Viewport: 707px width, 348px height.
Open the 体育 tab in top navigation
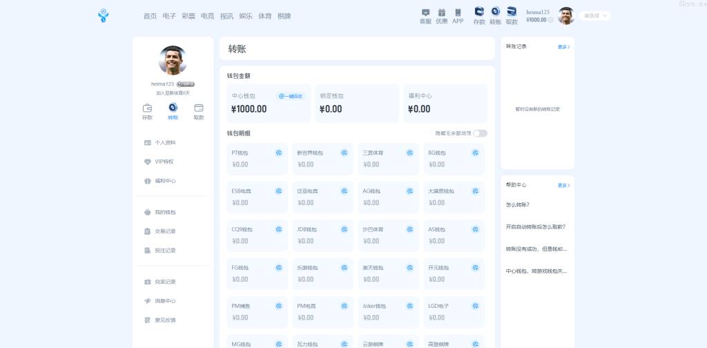pos(264,16)
